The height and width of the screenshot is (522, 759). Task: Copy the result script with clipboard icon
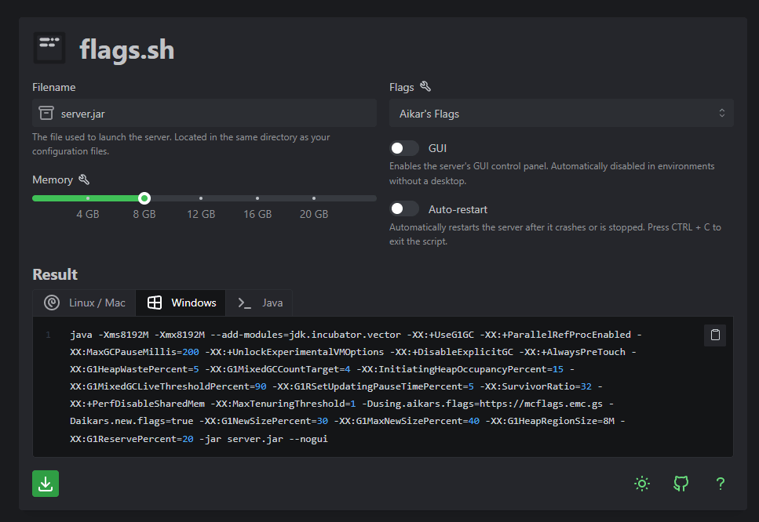tap(715, 335)
